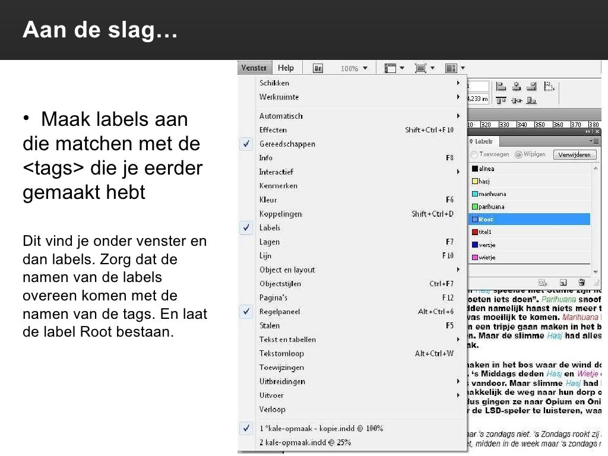This screenshot has height=456, width=608.
Task: Select the versje label row
Action: (530, 245)
